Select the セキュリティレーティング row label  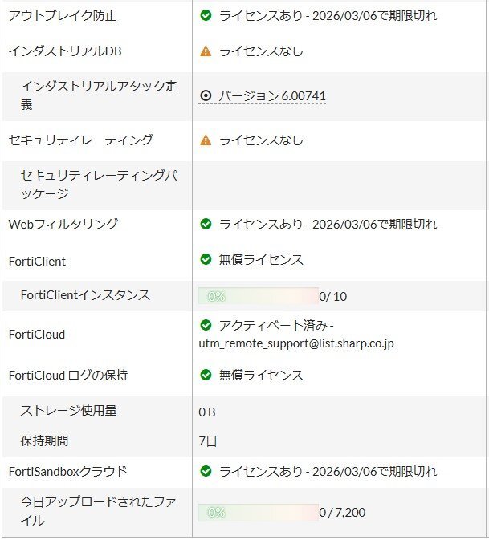point(80,140)
